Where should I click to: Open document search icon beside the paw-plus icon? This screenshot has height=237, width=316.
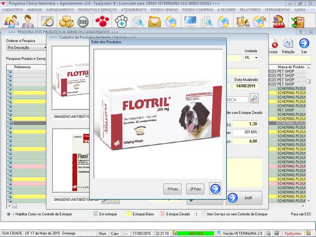click(x=137, y=22)
